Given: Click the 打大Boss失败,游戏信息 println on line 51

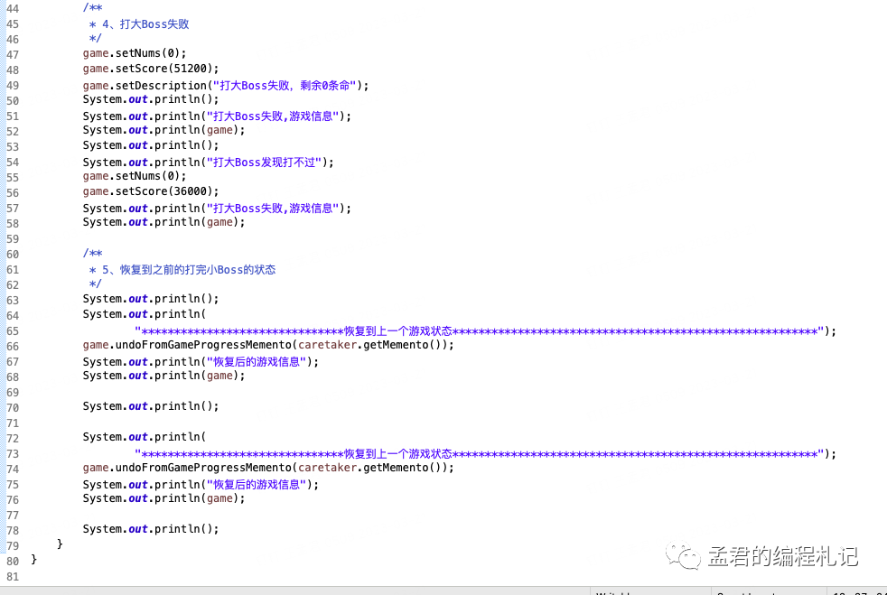Looking at the screenshot, I should point(217,116).
